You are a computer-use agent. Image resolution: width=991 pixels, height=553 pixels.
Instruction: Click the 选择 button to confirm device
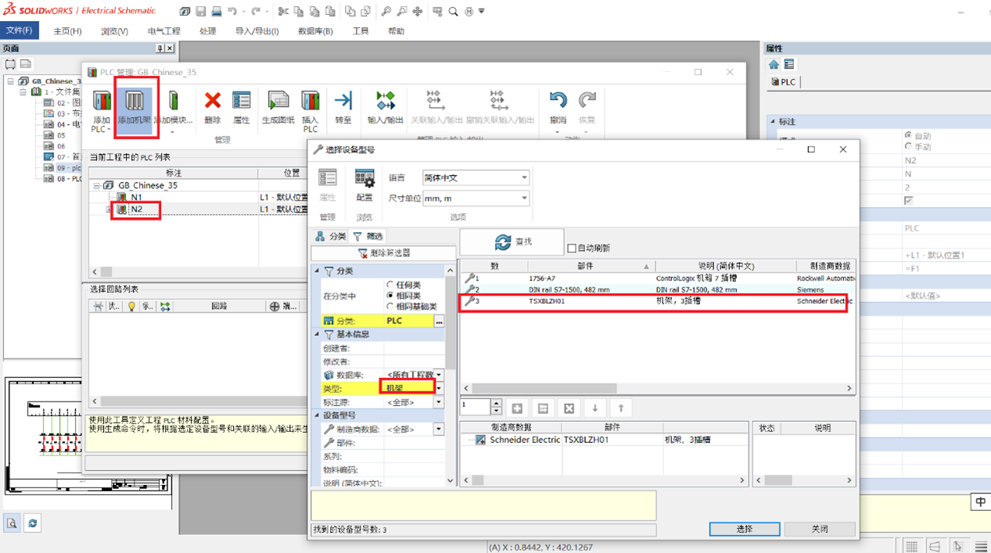pos(743,529)
